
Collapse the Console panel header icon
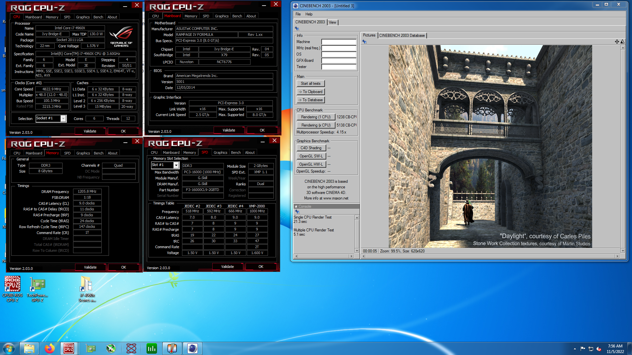coord(296,206)
